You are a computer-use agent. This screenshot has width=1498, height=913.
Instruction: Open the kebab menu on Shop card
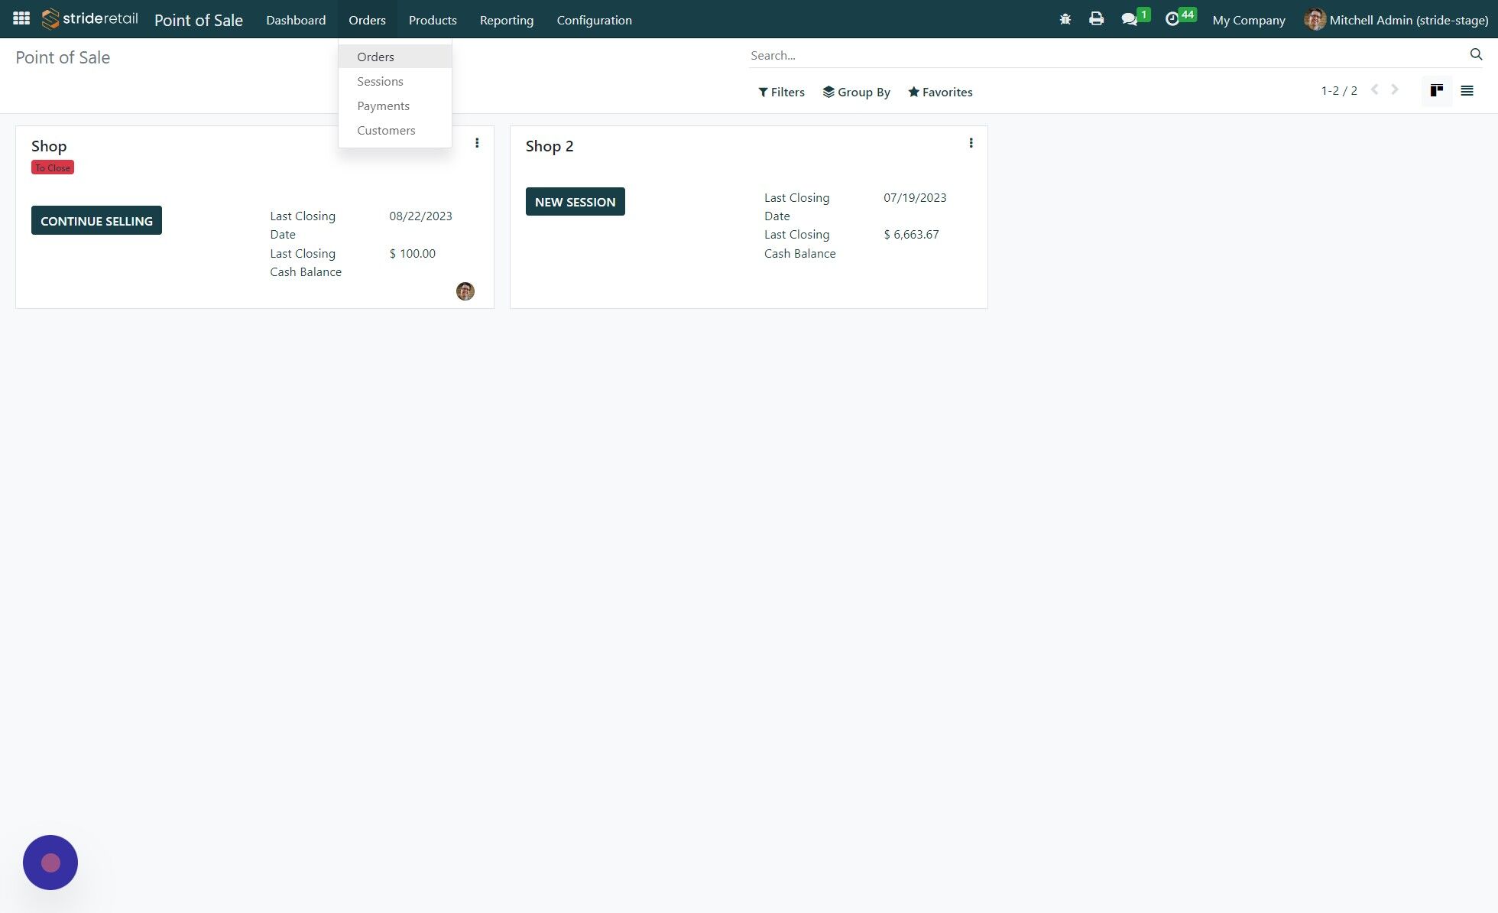tap(477, 142)
